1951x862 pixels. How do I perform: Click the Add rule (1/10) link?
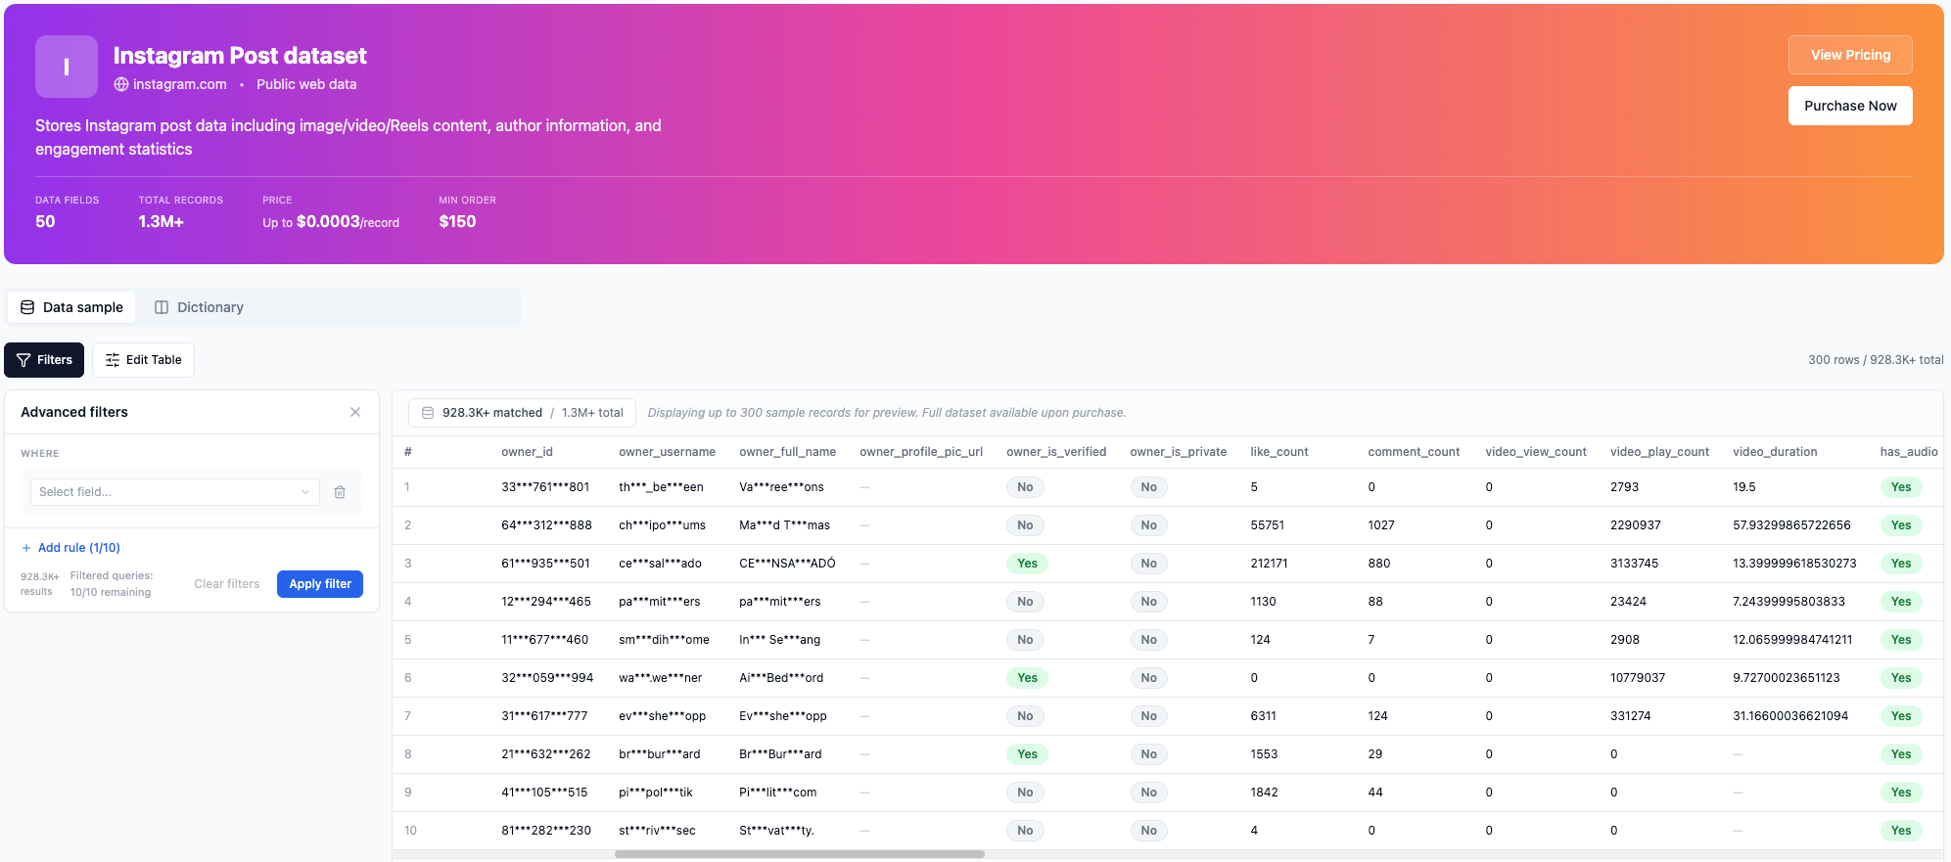coord(70,548)
